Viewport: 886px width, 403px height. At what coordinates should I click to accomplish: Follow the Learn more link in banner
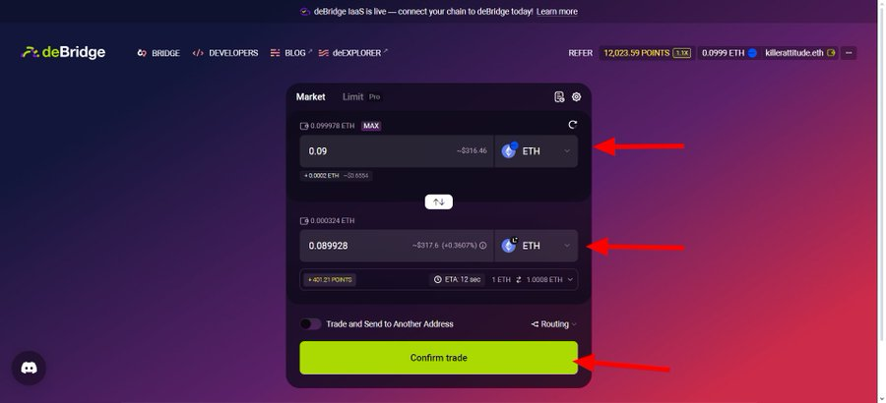click(556, 11)
